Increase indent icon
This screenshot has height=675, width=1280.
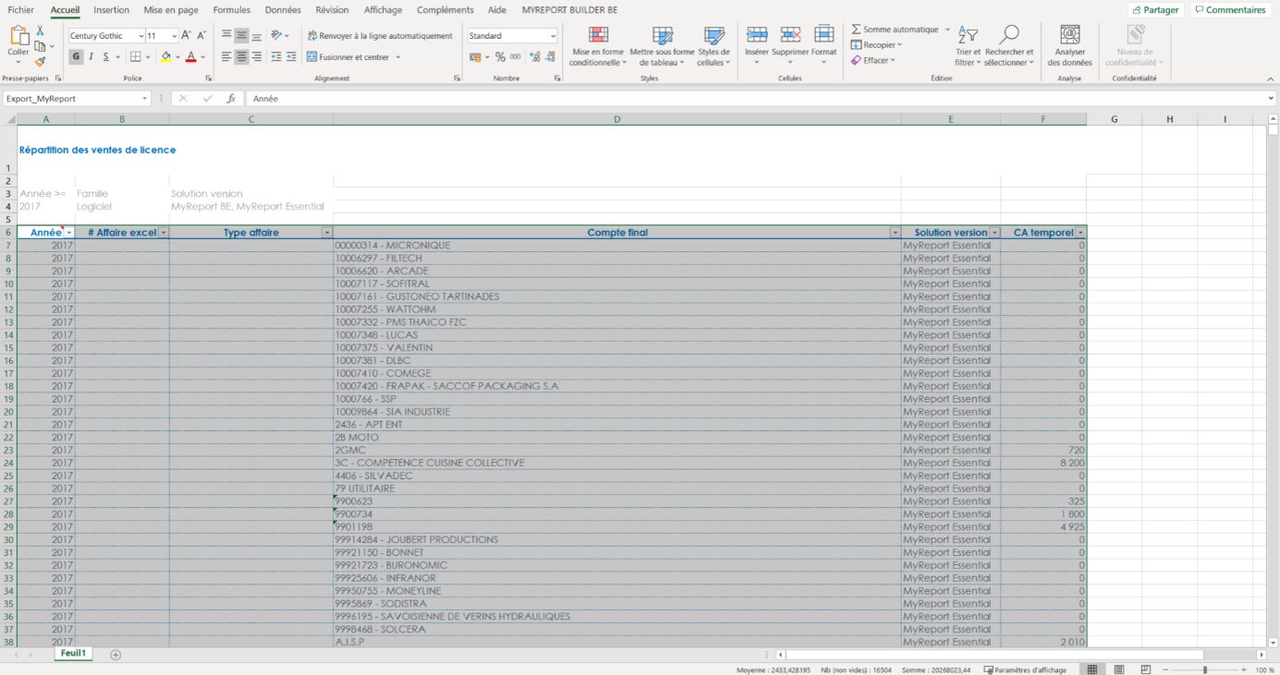pos(290,56)
